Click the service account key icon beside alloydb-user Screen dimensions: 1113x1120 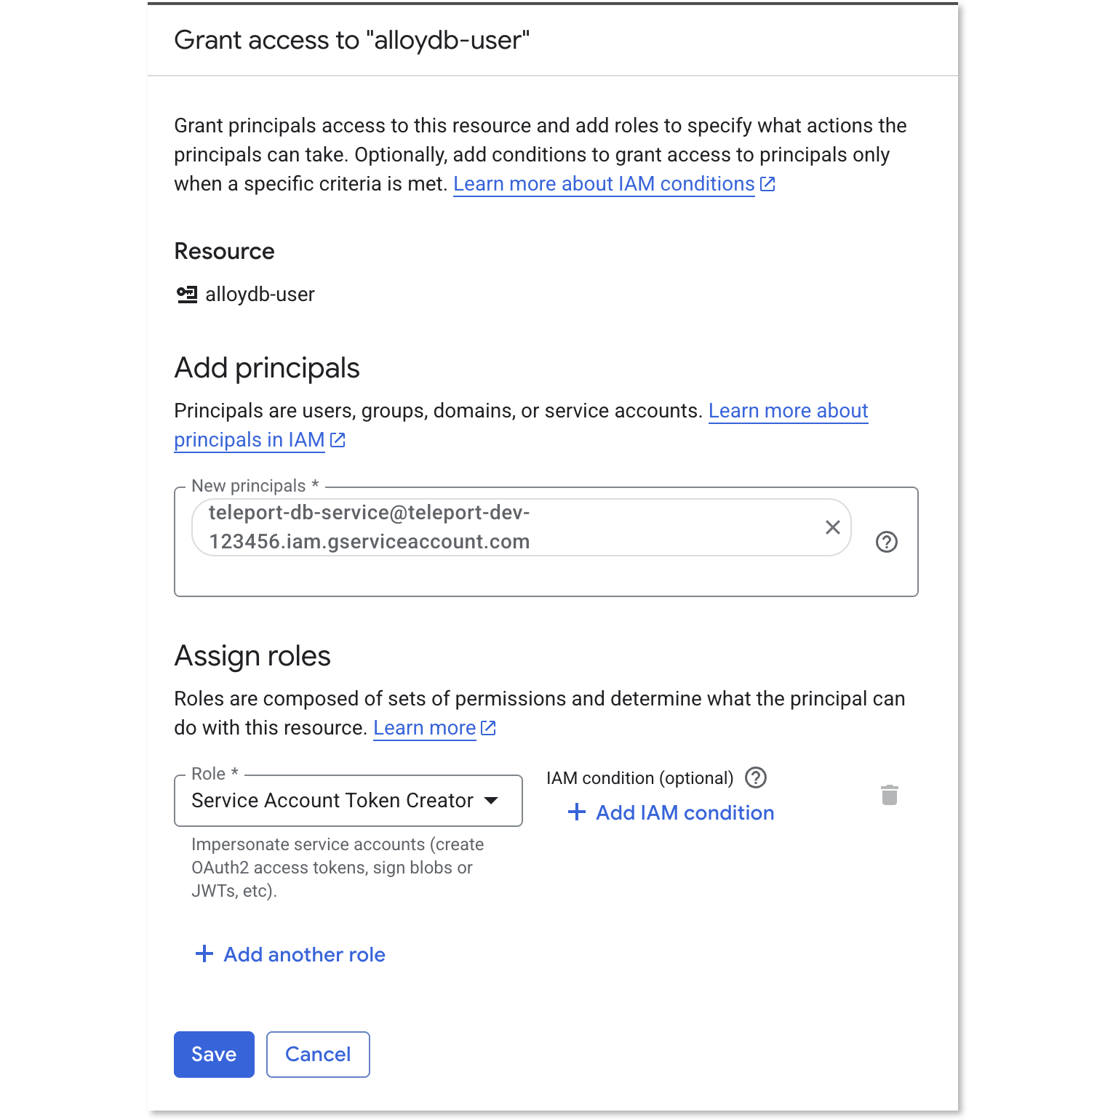(x=187, y=294)
